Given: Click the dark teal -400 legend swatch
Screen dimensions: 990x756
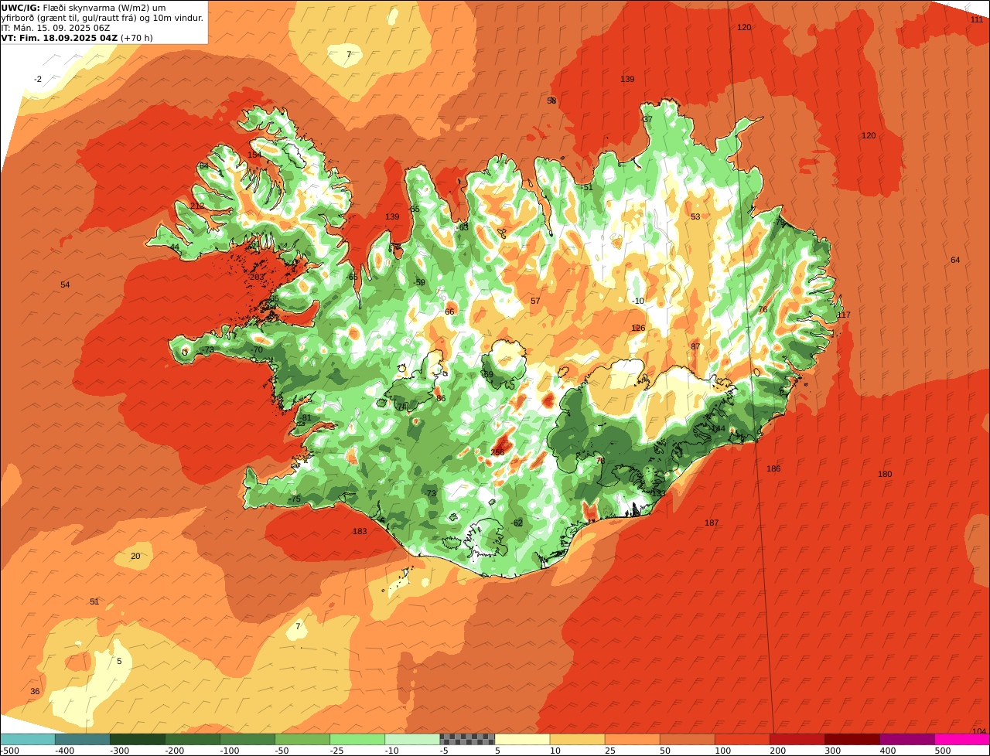Looking at the screenshot, I should (x=82, y=739).
